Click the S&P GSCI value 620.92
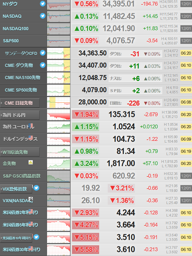The image size is (192, 256). tap(124, 176)
